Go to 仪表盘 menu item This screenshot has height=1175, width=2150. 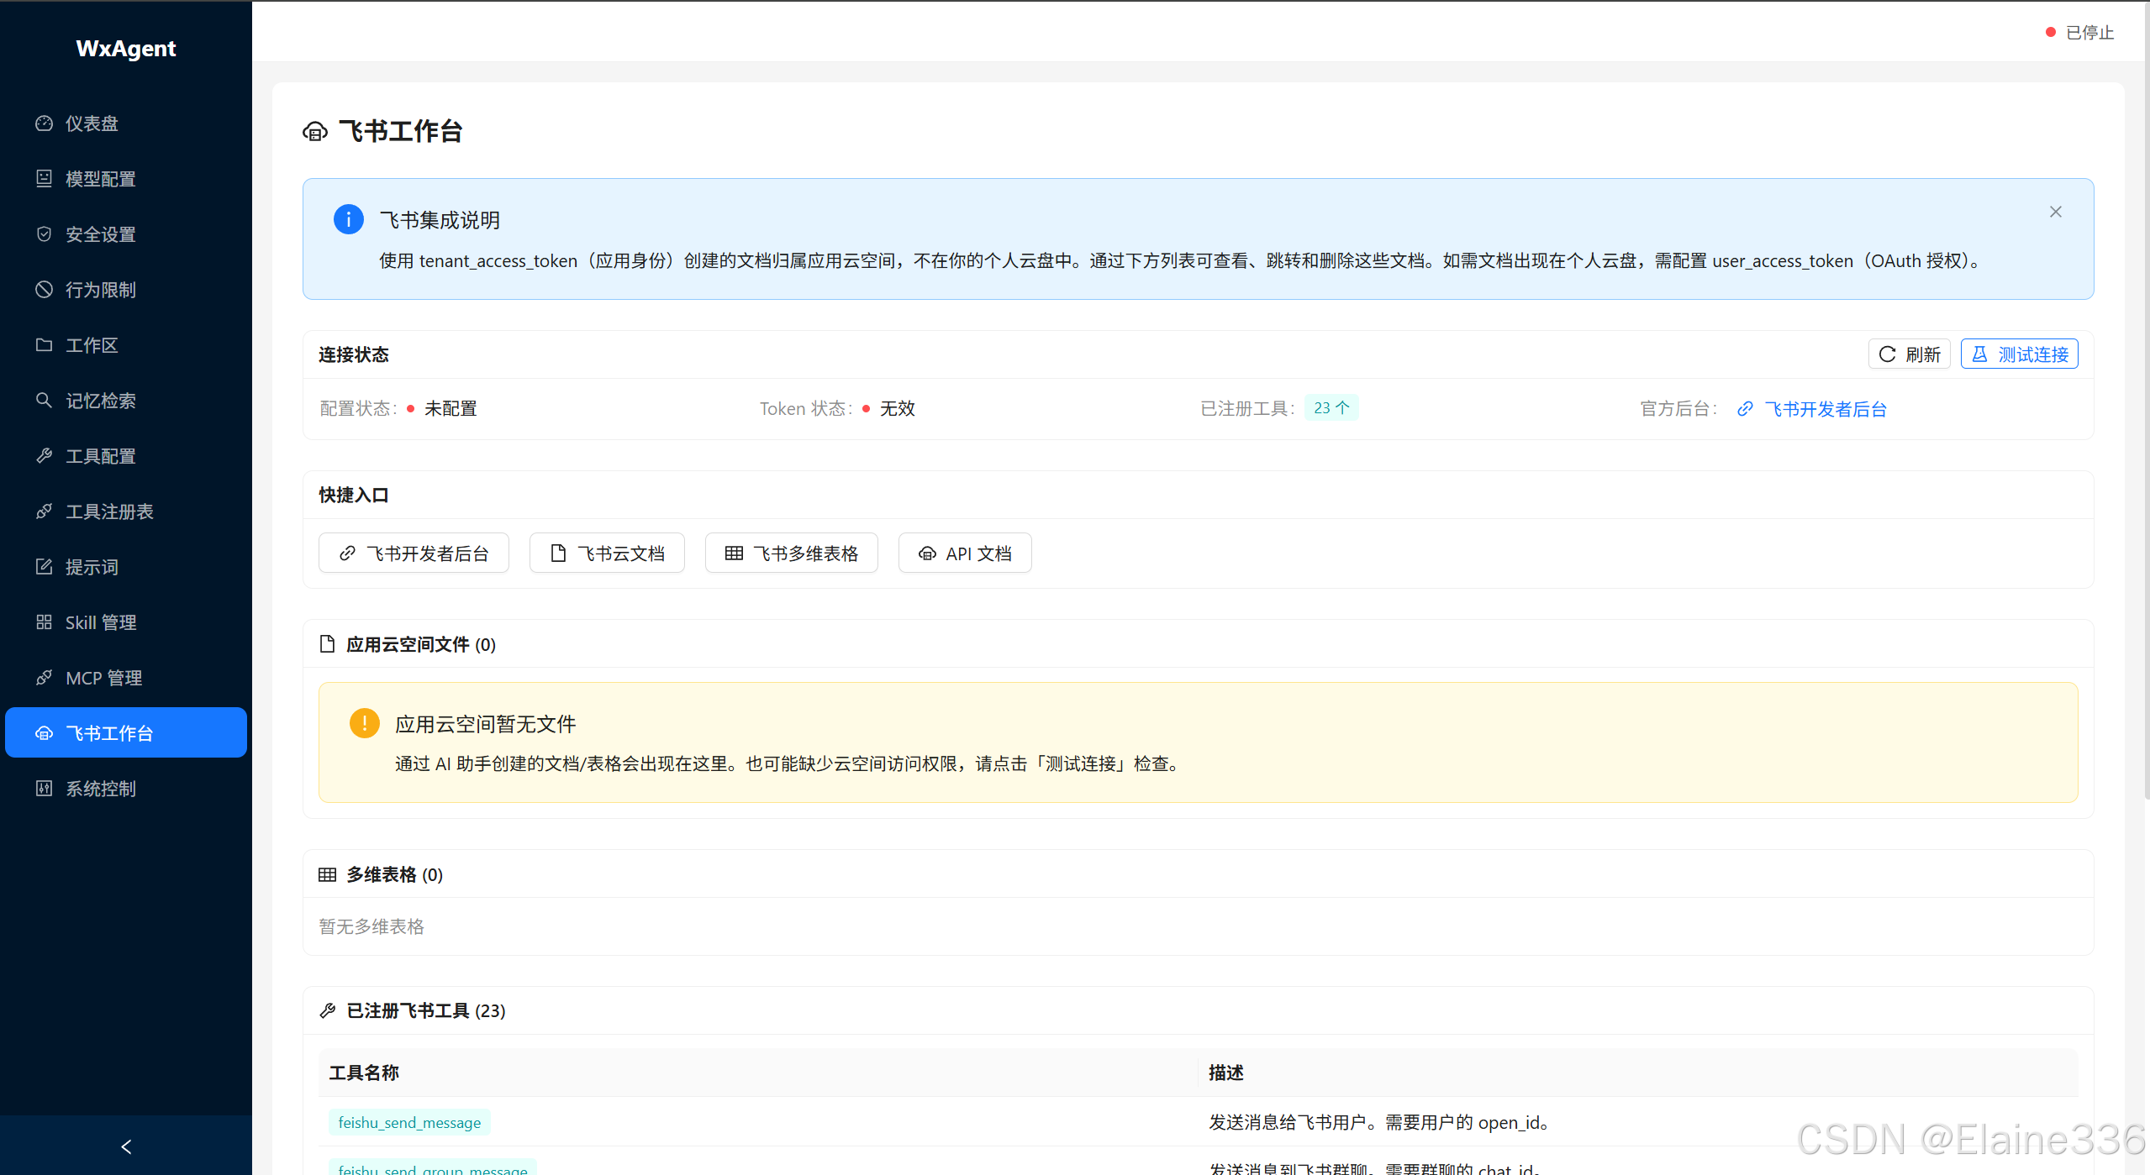[x=126, y=123]
